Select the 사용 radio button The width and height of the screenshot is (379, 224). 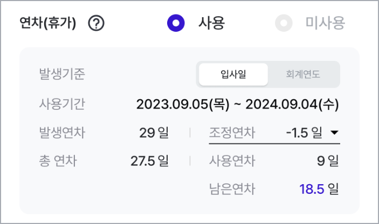coord(176,23)
